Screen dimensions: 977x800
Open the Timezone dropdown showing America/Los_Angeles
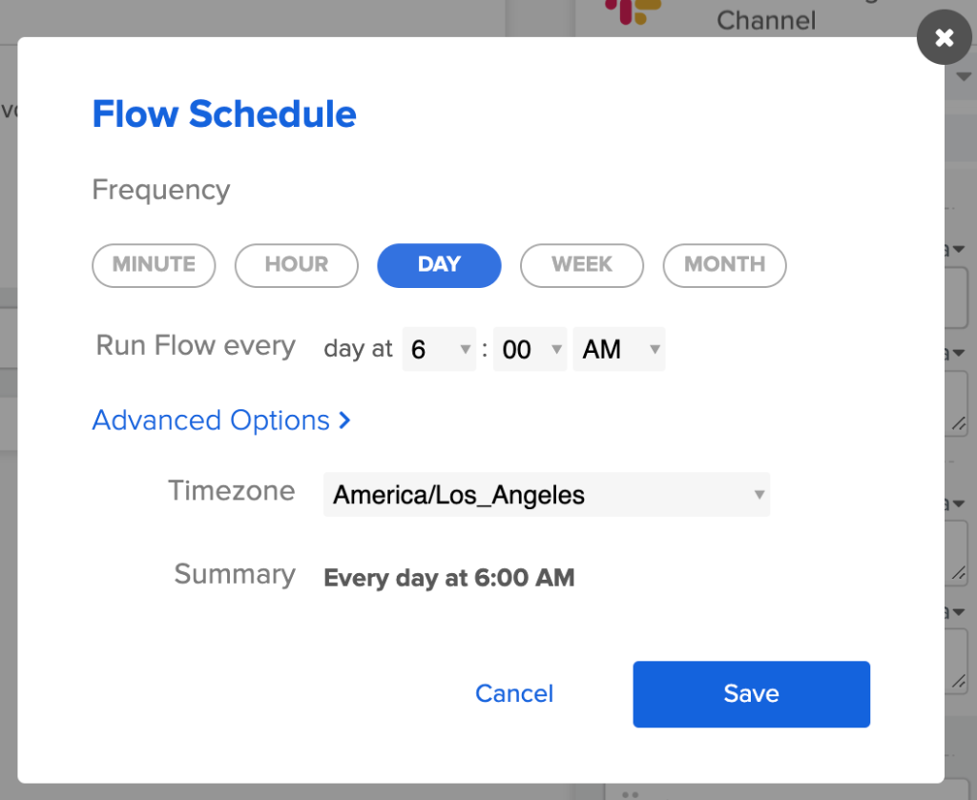pyautogui.click(x=547, y=495)
